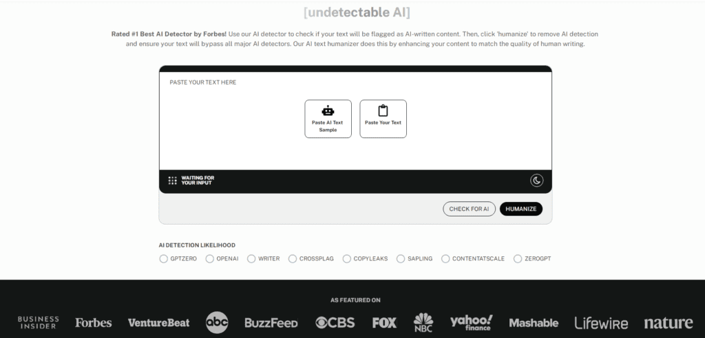Click the clipboard icon to paste text
Image resolution: width=705 pixels, height=338 pixels.
coord(383,111)
